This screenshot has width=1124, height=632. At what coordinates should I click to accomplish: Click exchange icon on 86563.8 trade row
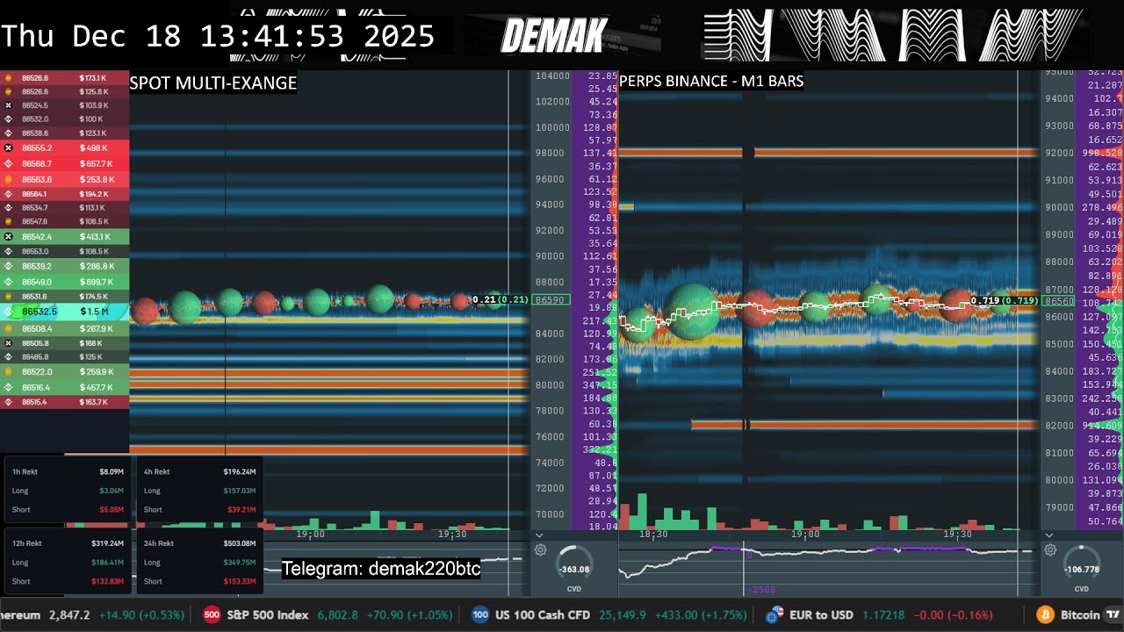[9, 179]
